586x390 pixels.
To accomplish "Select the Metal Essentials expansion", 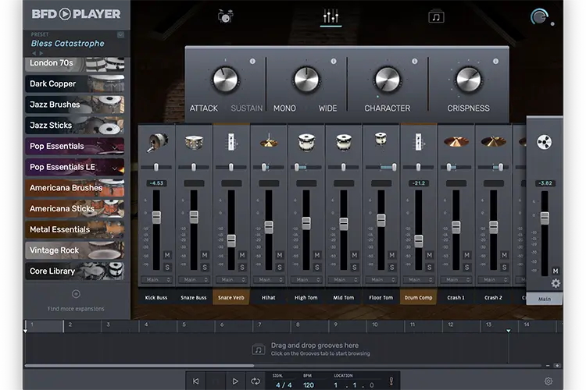I will point(75,229).
